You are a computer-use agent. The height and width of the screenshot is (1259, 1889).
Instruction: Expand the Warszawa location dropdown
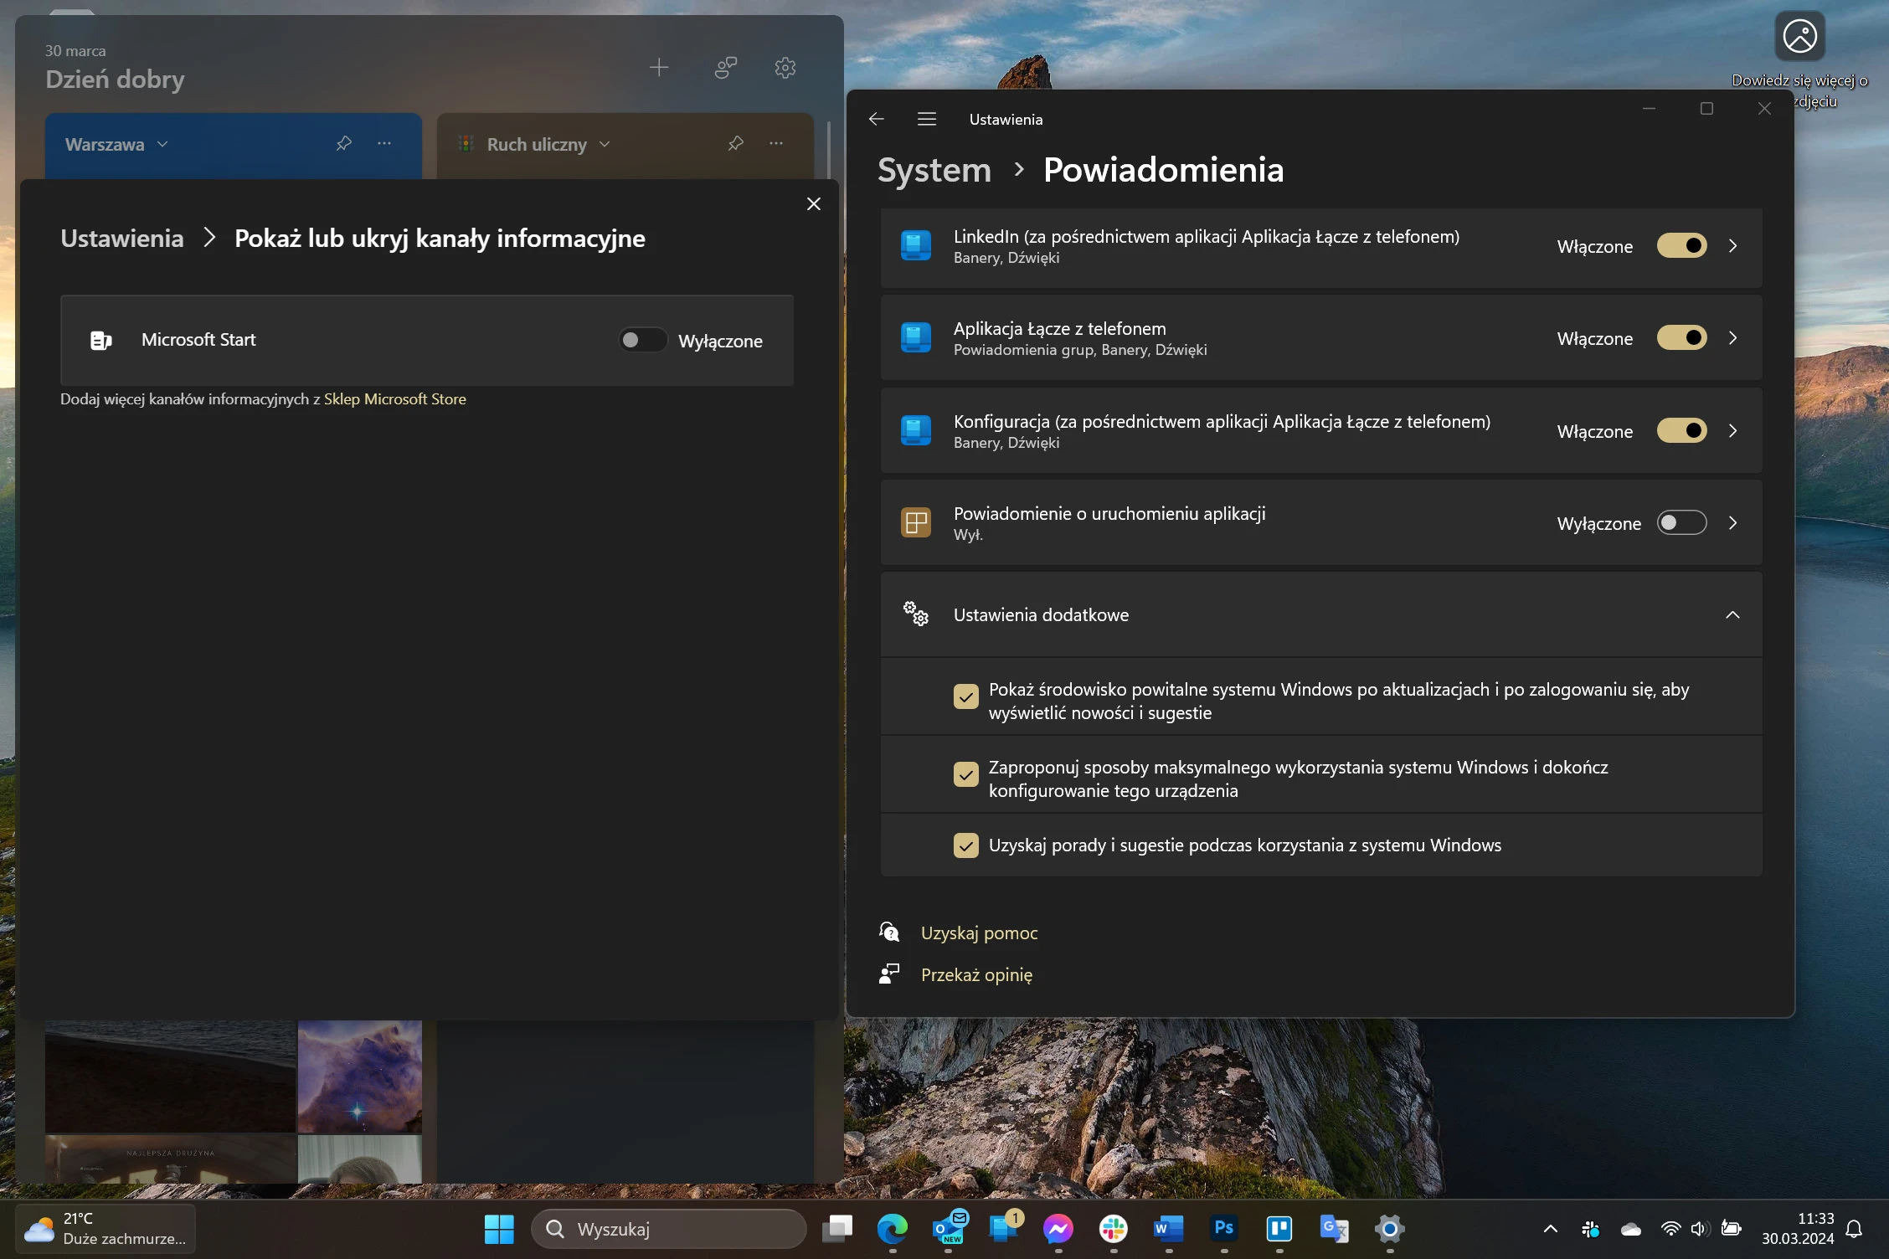tap(162, 145)
